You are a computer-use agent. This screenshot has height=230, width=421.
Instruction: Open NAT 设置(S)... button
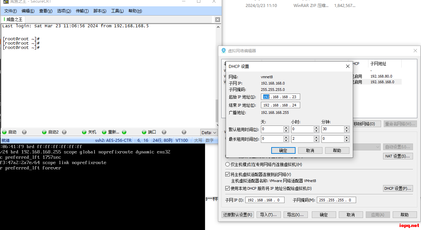click(x=398, y=156)
